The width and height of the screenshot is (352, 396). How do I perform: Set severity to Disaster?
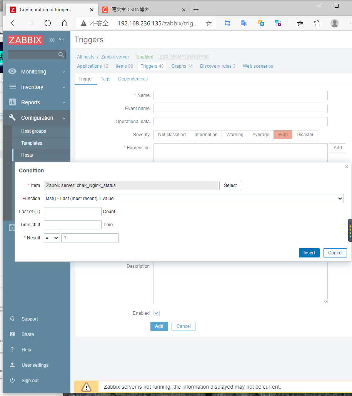[x=305, y=135]
